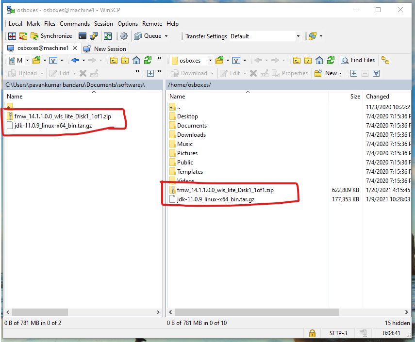Click remote root directory icon
Image resolution: width=415 pixels, height=342 pixels.
click(308, 61)
